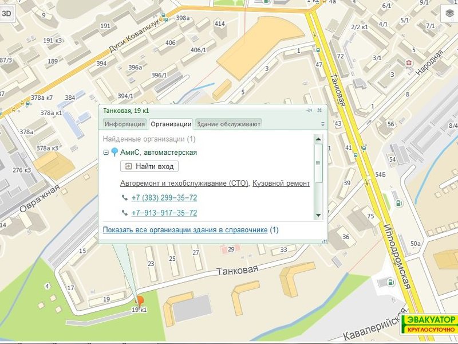This screenshot has height=344, width=458.
Task: Select building 394/1 on the map
Action: (x=125, y=96)
